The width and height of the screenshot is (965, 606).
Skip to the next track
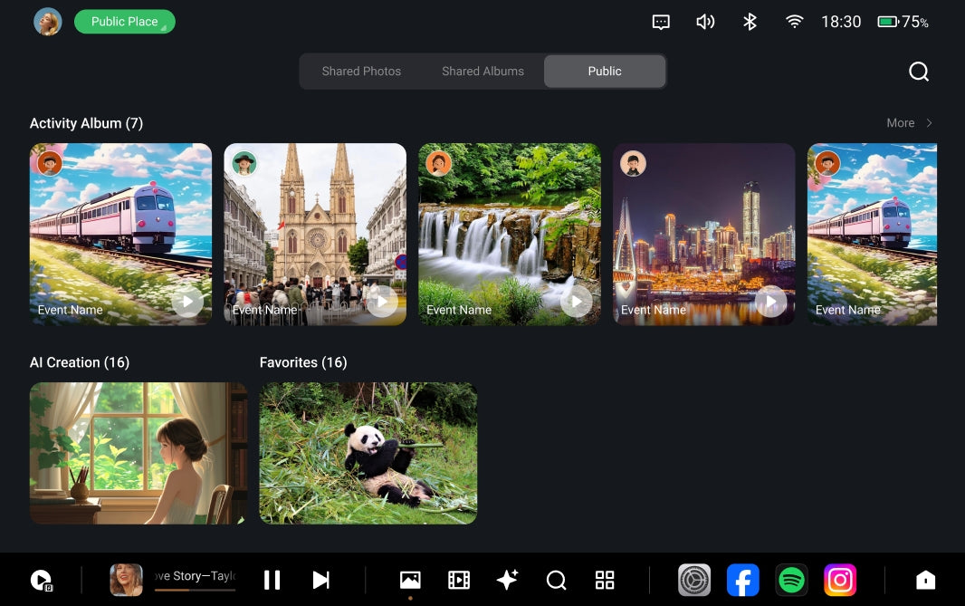click(x=320, y=580)
